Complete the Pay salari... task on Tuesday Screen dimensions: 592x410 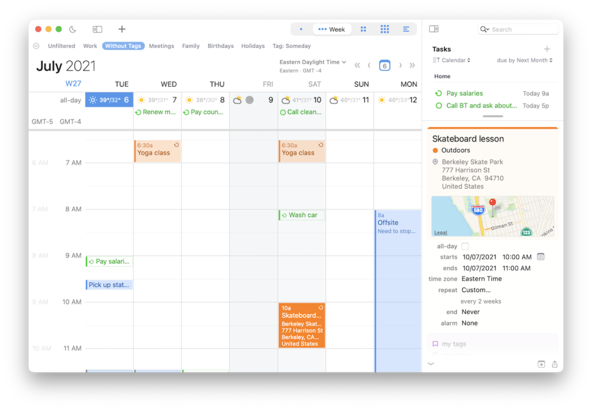91,262
